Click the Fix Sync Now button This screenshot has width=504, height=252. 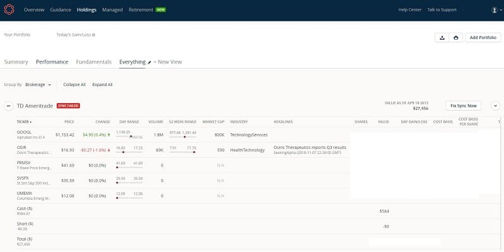point(463,106)
